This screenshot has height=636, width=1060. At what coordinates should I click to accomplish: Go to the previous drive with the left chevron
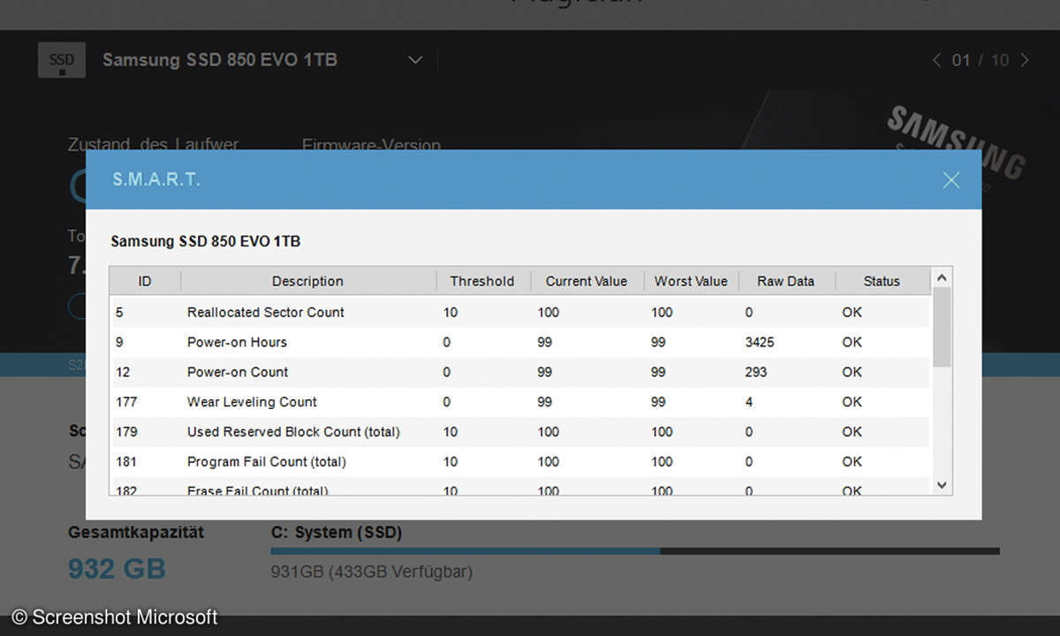pos(936,60)
